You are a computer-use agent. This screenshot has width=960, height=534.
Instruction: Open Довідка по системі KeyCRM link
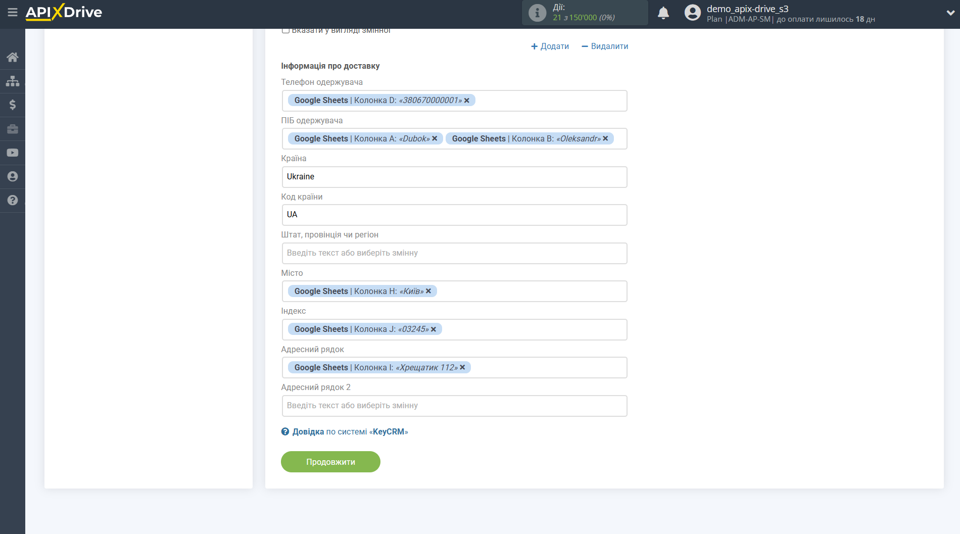pyautogui.click(x=350, y=431)
